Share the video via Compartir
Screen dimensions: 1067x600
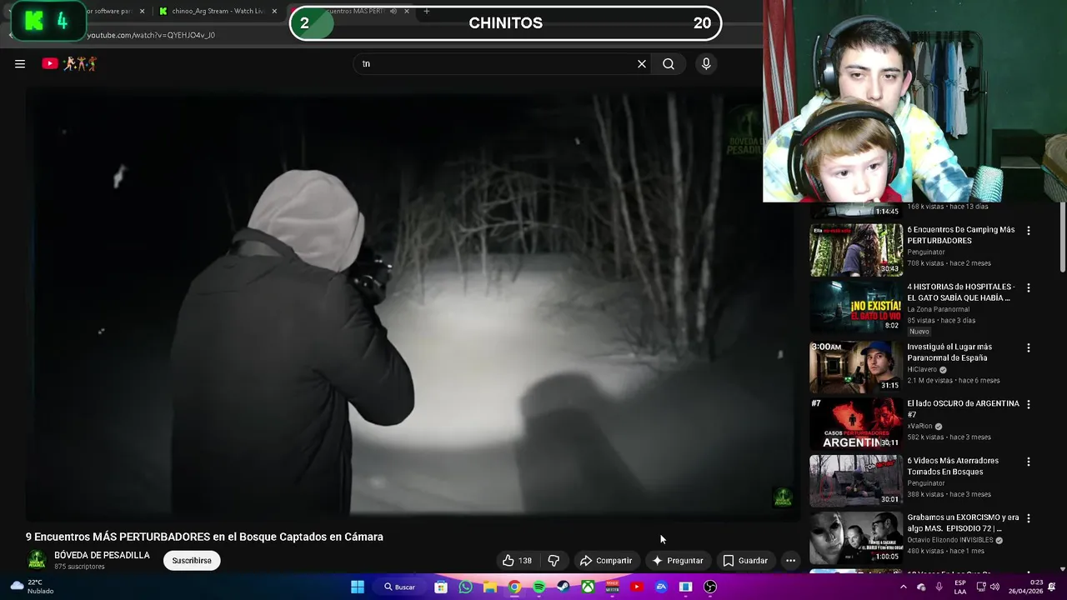point(606,561)
